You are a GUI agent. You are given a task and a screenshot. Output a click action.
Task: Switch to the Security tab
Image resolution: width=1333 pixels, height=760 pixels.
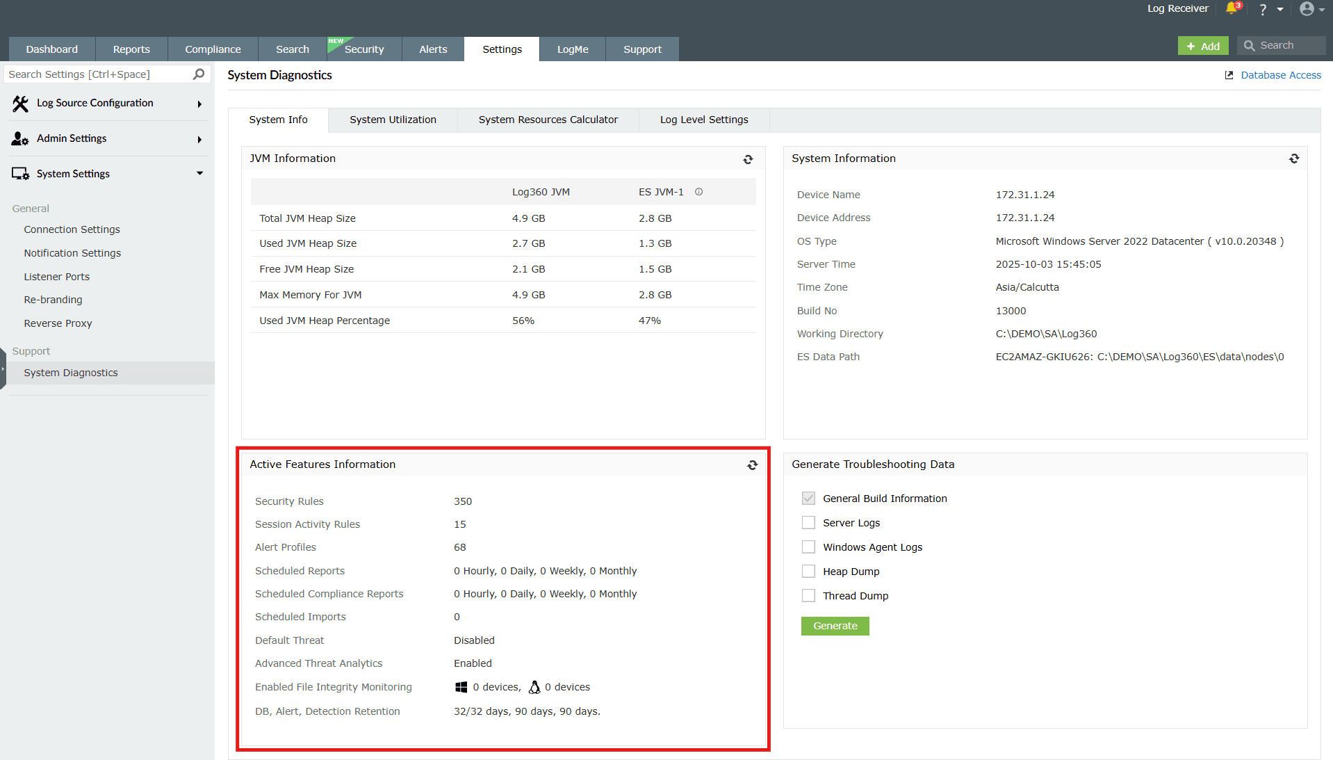(364, 49)
